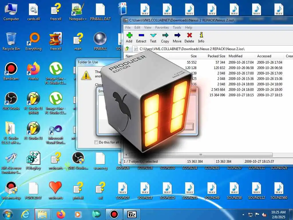Click the 7-Zip address path field

[213, 49]
